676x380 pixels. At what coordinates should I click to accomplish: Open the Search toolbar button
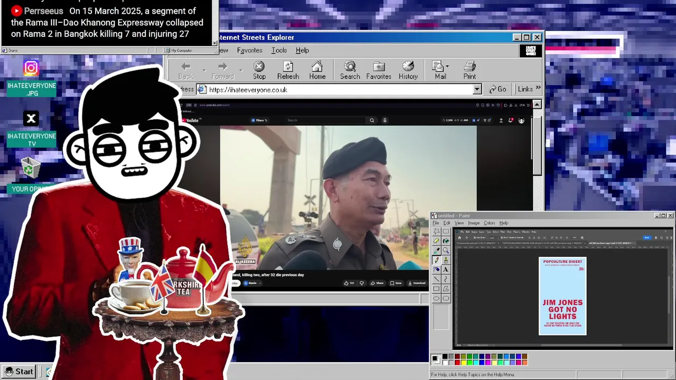pos(350,70)
